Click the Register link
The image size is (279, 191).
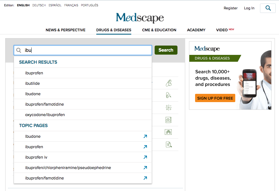click(x=231, y=8)
